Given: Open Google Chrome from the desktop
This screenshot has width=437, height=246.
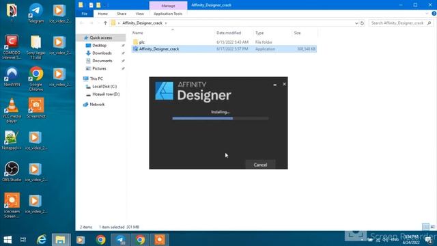Looking at the screenshot, I should coord(36,79).
